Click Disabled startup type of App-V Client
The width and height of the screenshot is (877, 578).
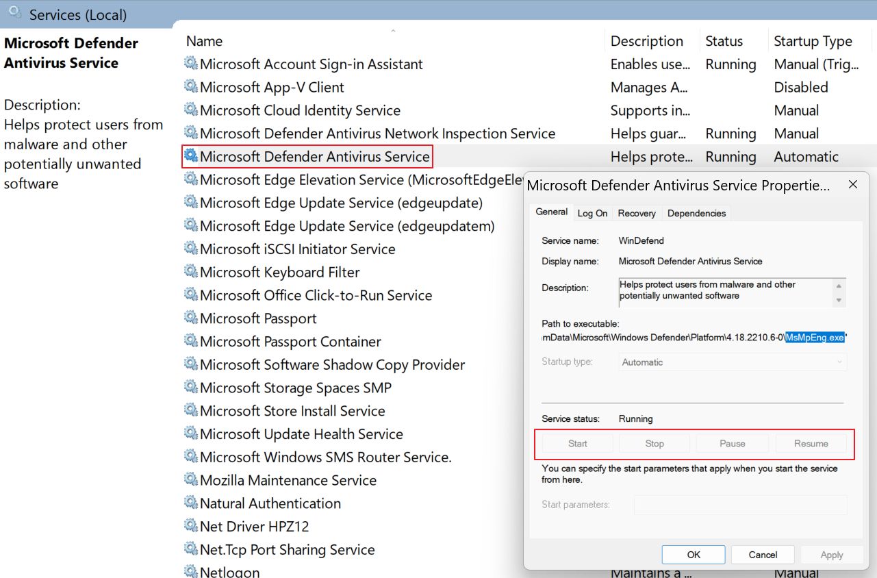coord(800,87)
